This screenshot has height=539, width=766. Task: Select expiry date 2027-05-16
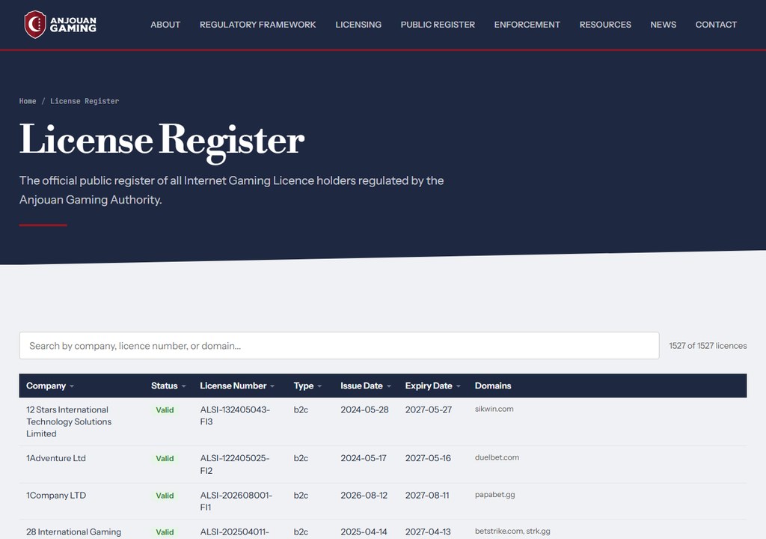click(428, 458)
